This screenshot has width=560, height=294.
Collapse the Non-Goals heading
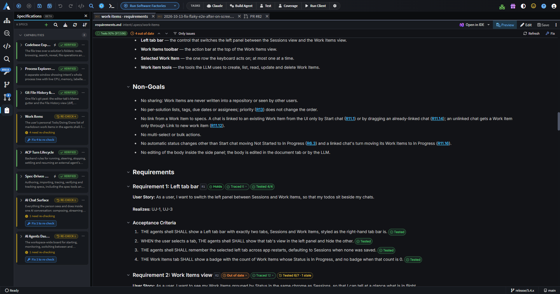pyautogui.click(x=128, y=87)
